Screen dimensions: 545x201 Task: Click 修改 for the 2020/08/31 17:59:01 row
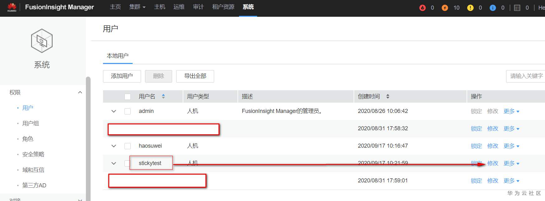coord(493,181)
